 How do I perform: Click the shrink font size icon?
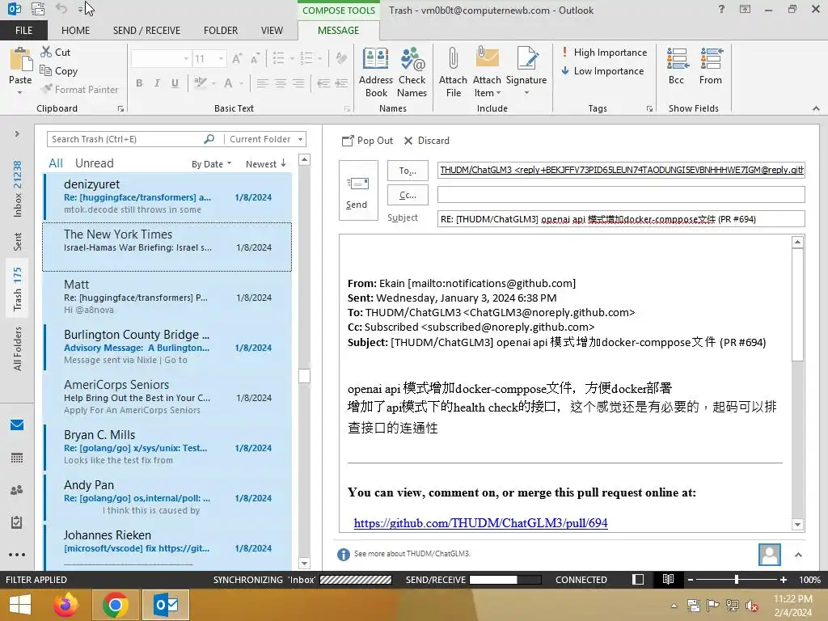[255, 58]
